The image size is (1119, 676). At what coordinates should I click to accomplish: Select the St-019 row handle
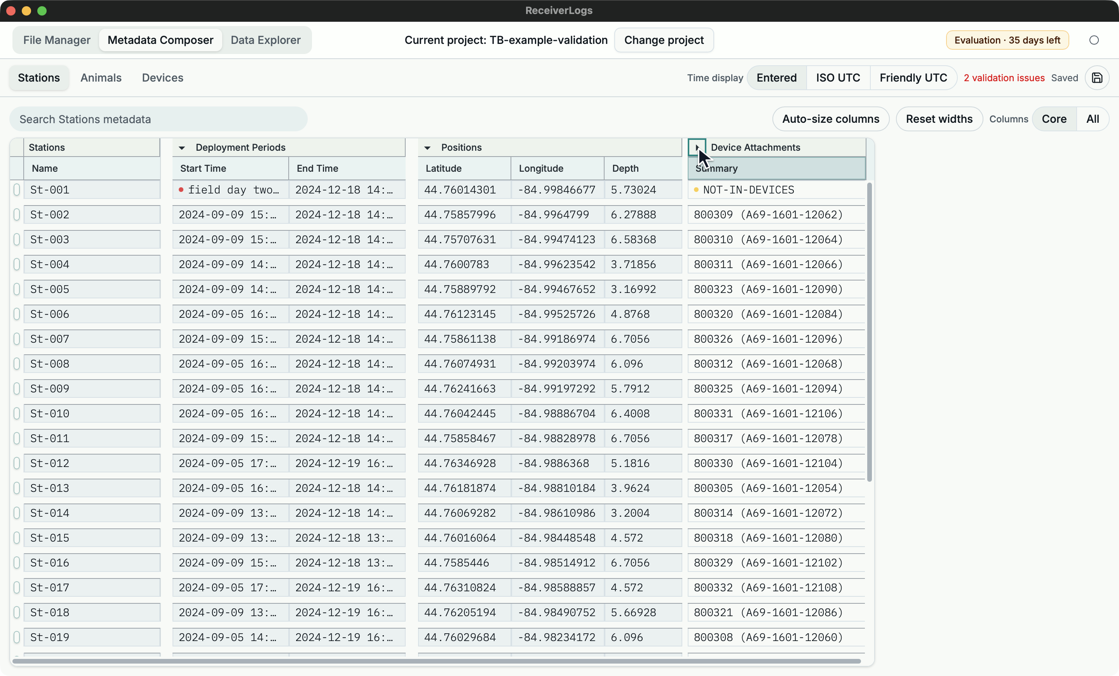[x=17, y=638]
